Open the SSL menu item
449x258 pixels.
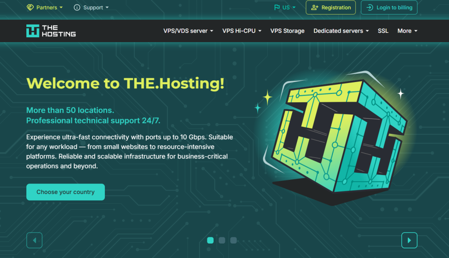pos(383,31)
